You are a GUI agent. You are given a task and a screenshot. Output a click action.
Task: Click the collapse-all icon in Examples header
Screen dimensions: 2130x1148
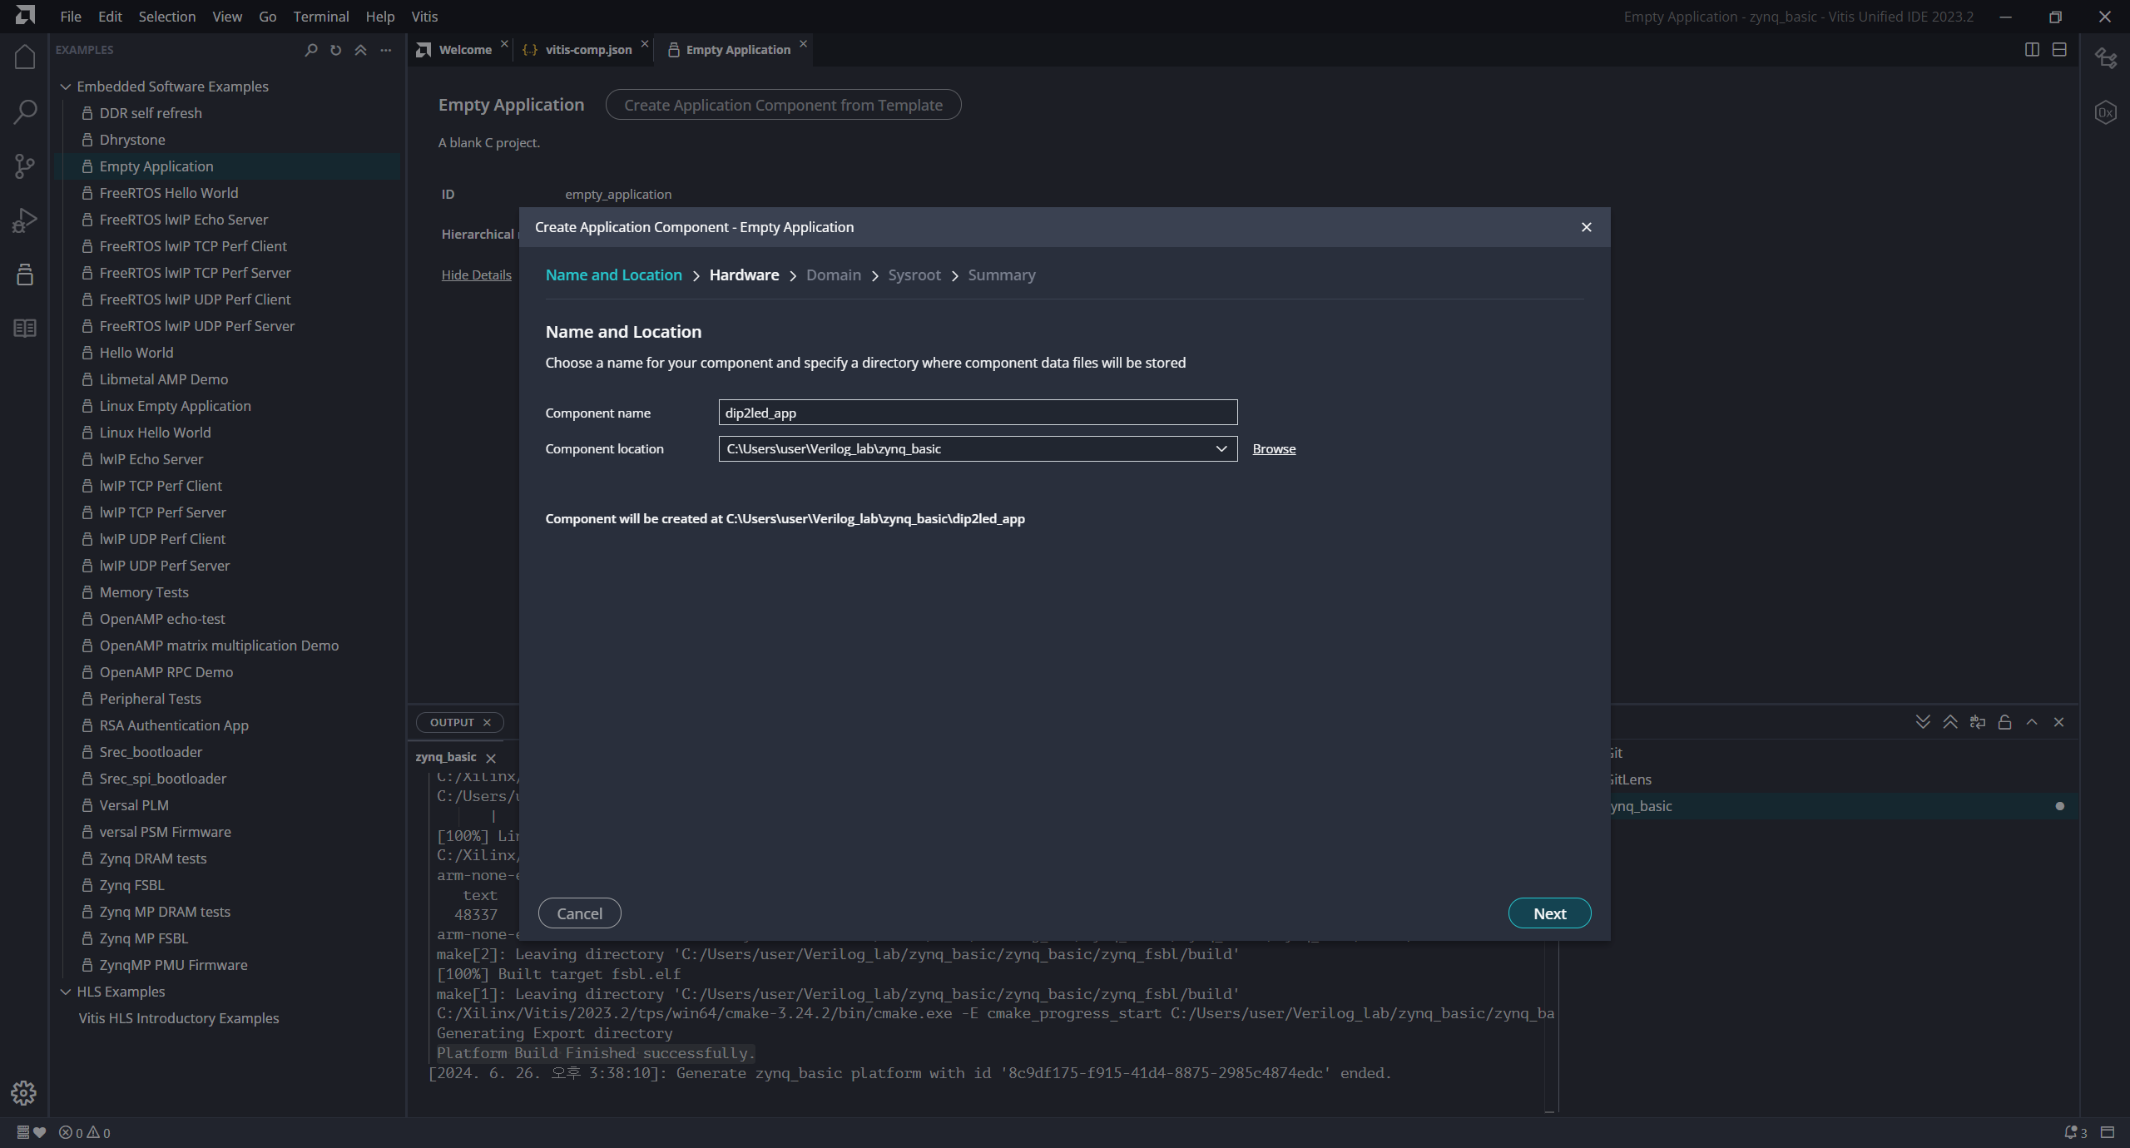tap(360, 50)
